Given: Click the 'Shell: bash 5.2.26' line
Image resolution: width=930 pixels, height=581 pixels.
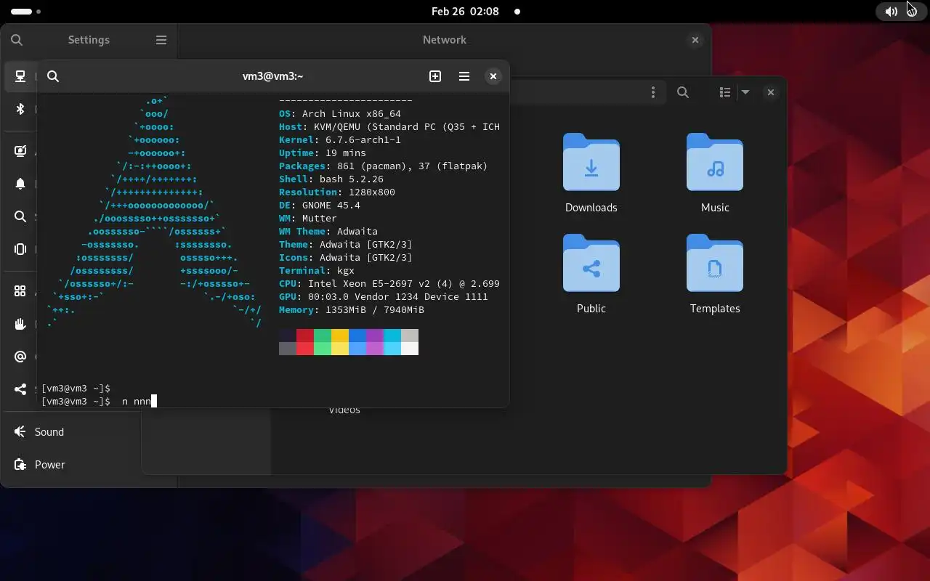Looking at the screenshot, I should [x=331, y=179].
